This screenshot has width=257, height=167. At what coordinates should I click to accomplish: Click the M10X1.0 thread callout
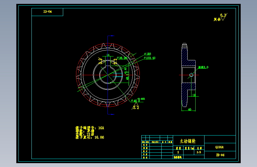pyautogui.click(x=203, y=67)
